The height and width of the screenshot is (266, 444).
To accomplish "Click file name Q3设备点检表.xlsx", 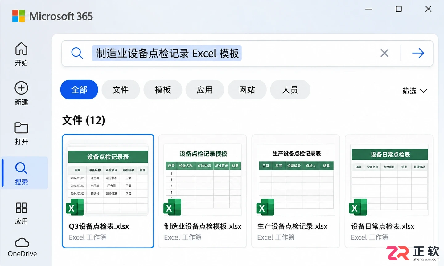I will [x=99, y=226].
